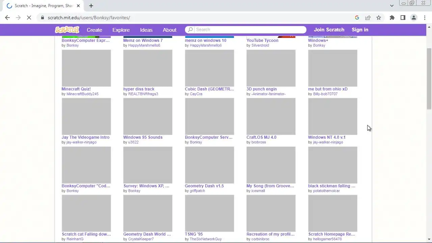The height and width of the screenshot is (243, 432).
Task: Visit author CayCra profile
Action: coord(196,94)
